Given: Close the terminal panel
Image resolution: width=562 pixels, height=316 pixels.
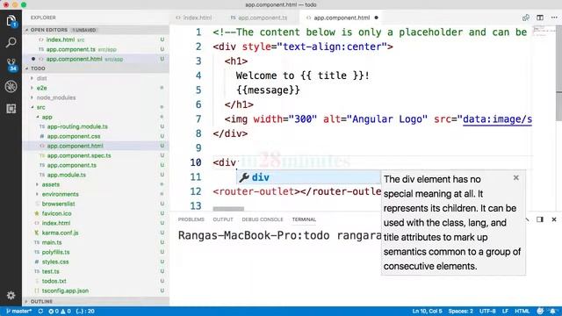Looking at the screenshot, I should pos(554,219).
